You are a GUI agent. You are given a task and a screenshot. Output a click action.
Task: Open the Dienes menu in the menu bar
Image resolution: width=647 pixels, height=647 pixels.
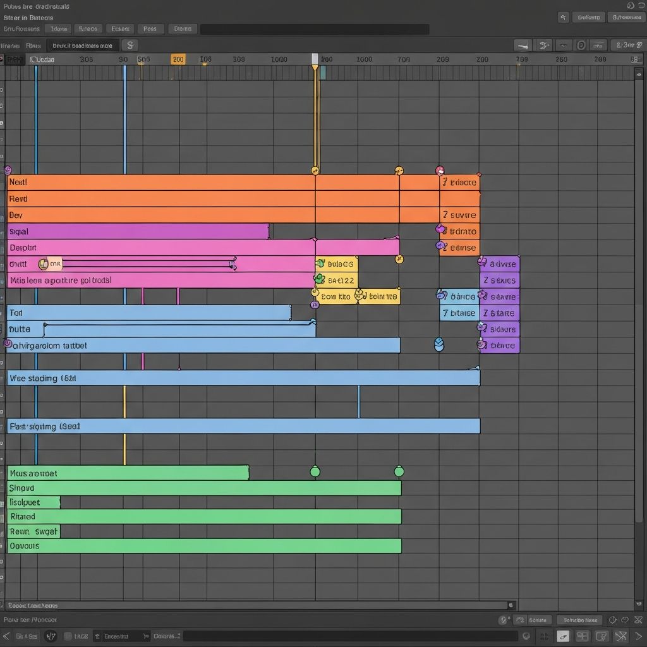pos(182,28)
